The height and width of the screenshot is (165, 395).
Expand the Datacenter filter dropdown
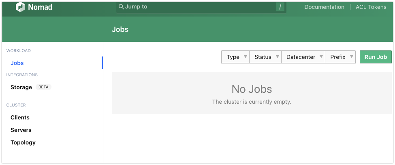coord(303,57)
